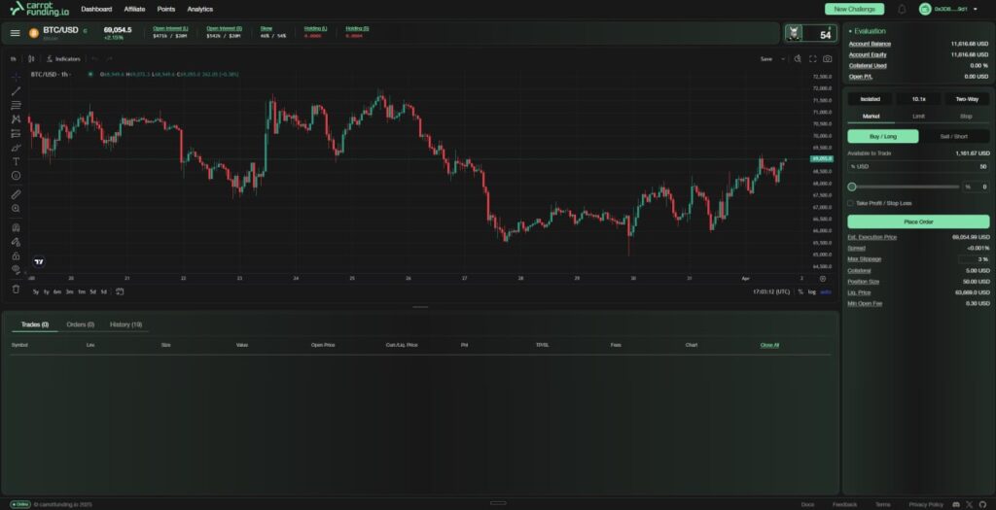Open the History (19) tab
The width and height of the screenshot is (996, 510).
pyautogui.click(x=125, y=324)
